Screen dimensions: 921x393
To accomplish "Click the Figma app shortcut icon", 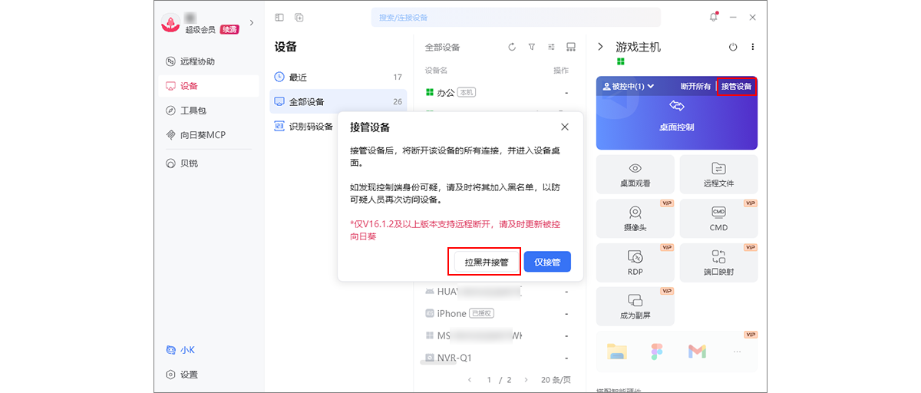I will coord(657,352).
